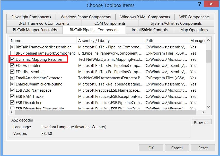The height and width of the screenshot is (156, 220).
Task: Click the TechNetWiki.DynamicMappingResol... assembly cell
Action: click(110, 59)
